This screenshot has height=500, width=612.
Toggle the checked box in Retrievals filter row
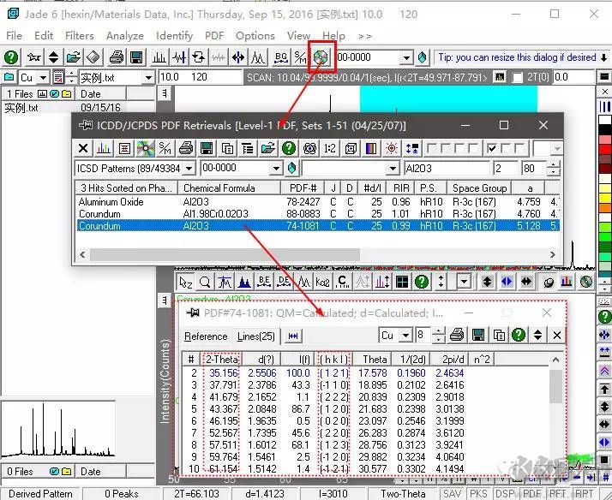(492, 148)
